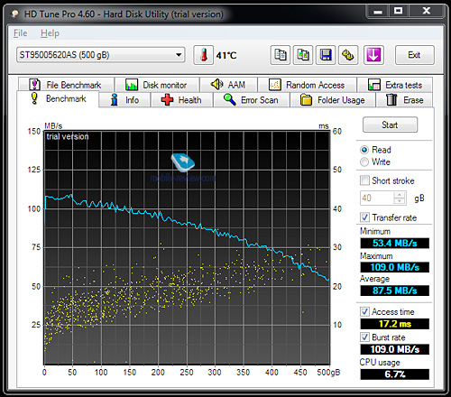451x397 pixels.
Task: Open the options gears icon
Action: [x=348, y=55]
